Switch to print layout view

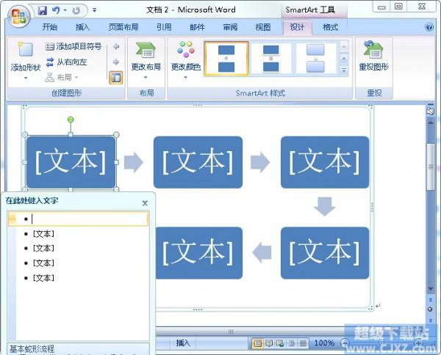click(257, 343)
